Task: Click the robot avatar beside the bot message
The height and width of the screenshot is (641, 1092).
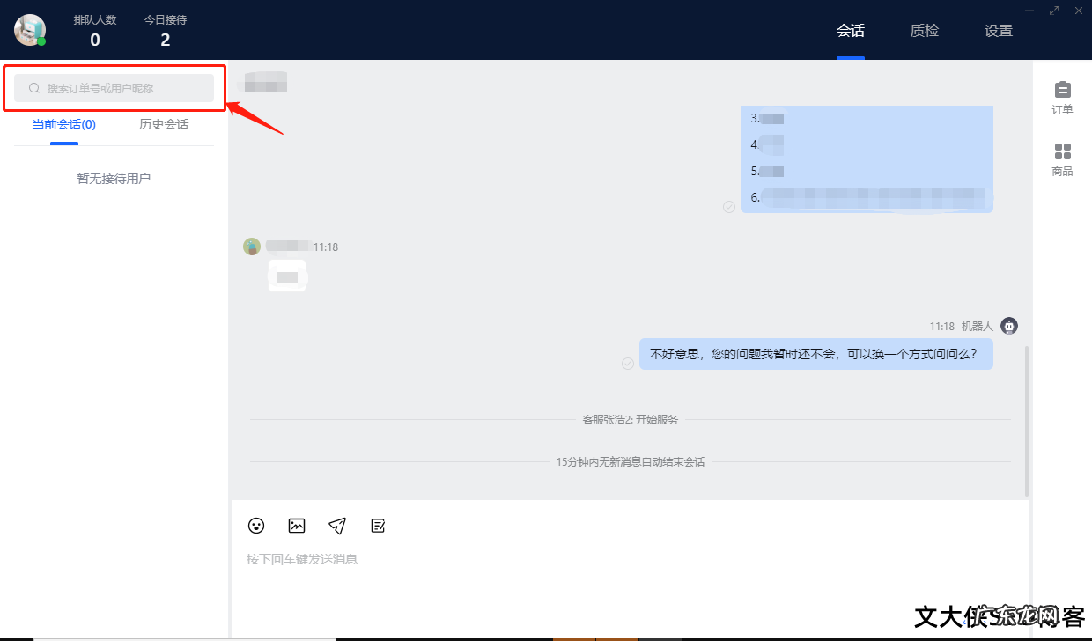Action: [1008, 326]
